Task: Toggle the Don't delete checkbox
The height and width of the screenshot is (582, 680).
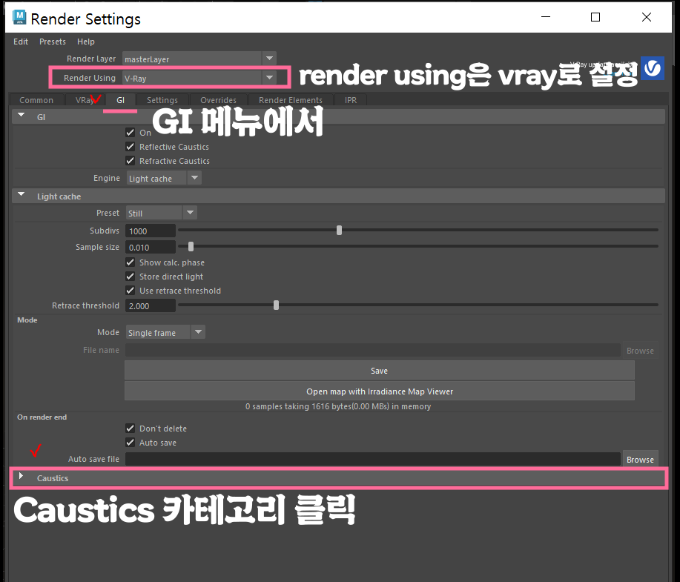Action: (130, 429)
